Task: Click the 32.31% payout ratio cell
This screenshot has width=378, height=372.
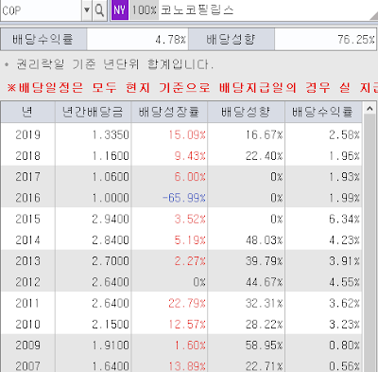Action: 247,303
